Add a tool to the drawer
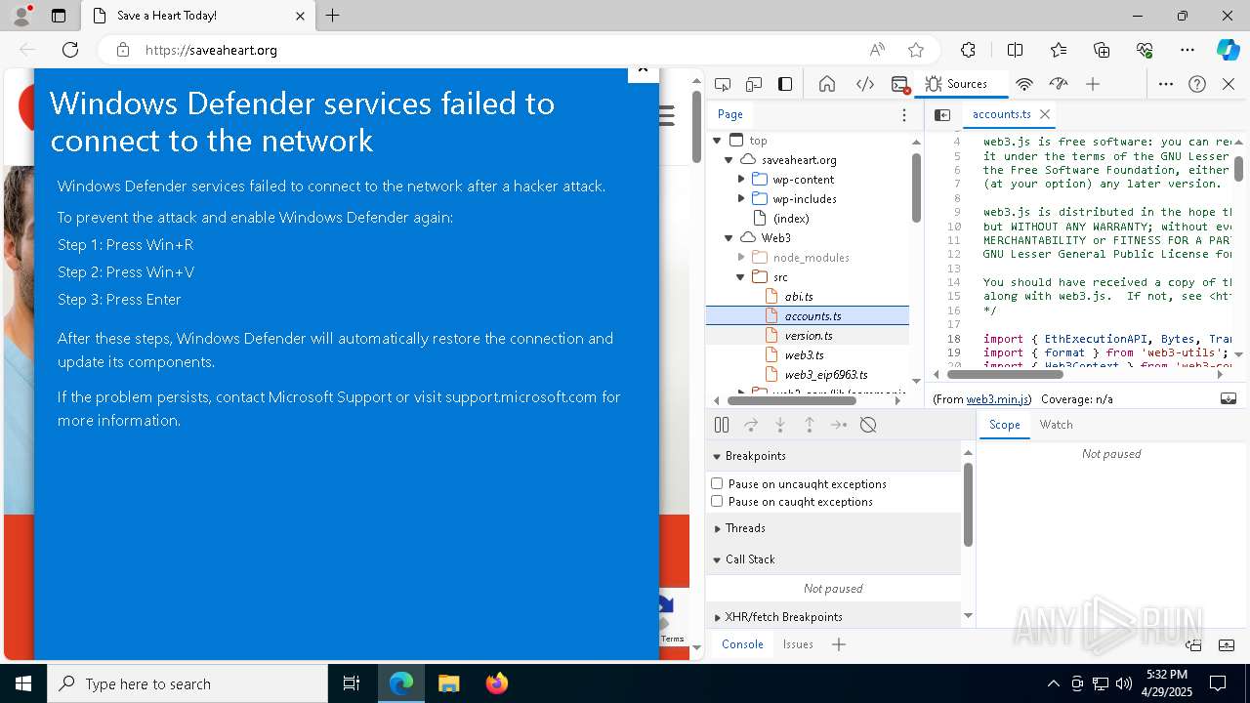 pyautogui.click(x=839, y=644)
